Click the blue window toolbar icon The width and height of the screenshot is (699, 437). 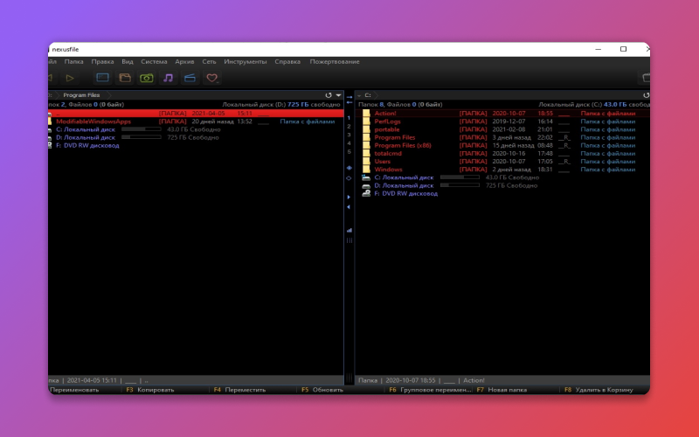coord(102,78)
